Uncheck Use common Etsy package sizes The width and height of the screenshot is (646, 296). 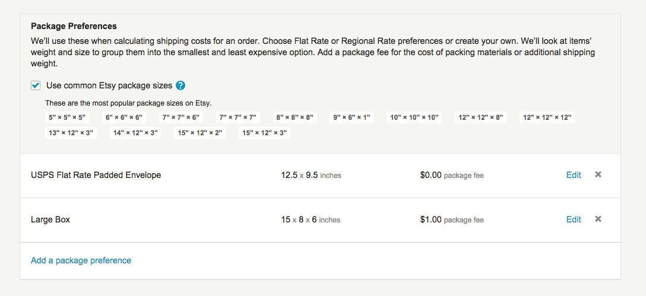pyautogui.click(x=36, y=85)
